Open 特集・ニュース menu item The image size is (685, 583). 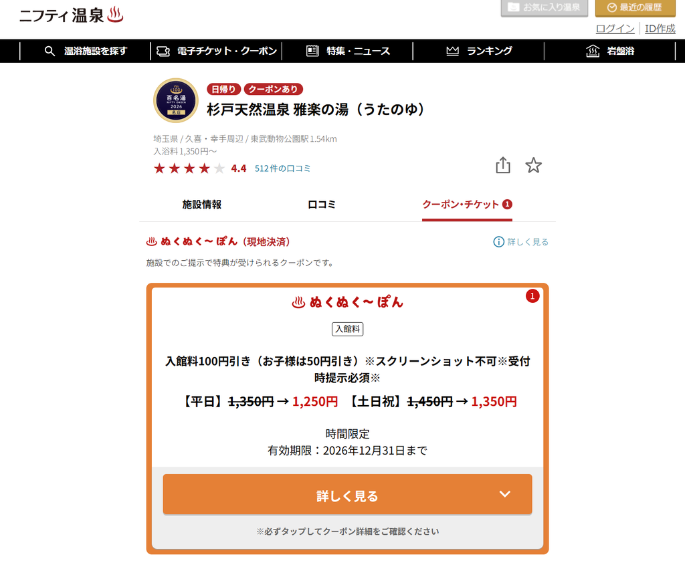pos(348,51)
